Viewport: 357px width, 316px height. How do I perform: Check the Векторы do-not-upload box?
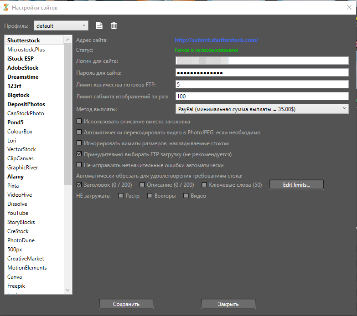[x=150, y=195]
